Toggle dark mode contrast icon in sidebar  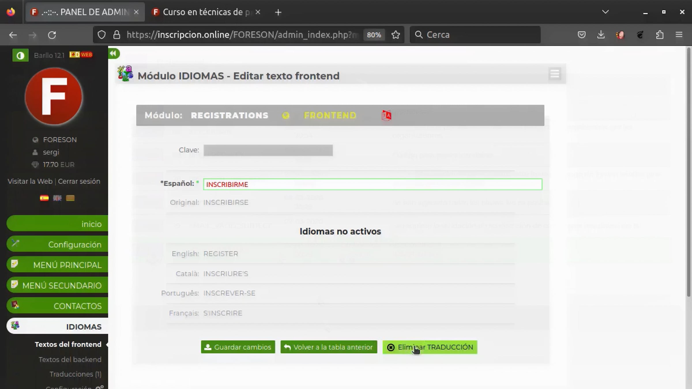click(20, 55)
